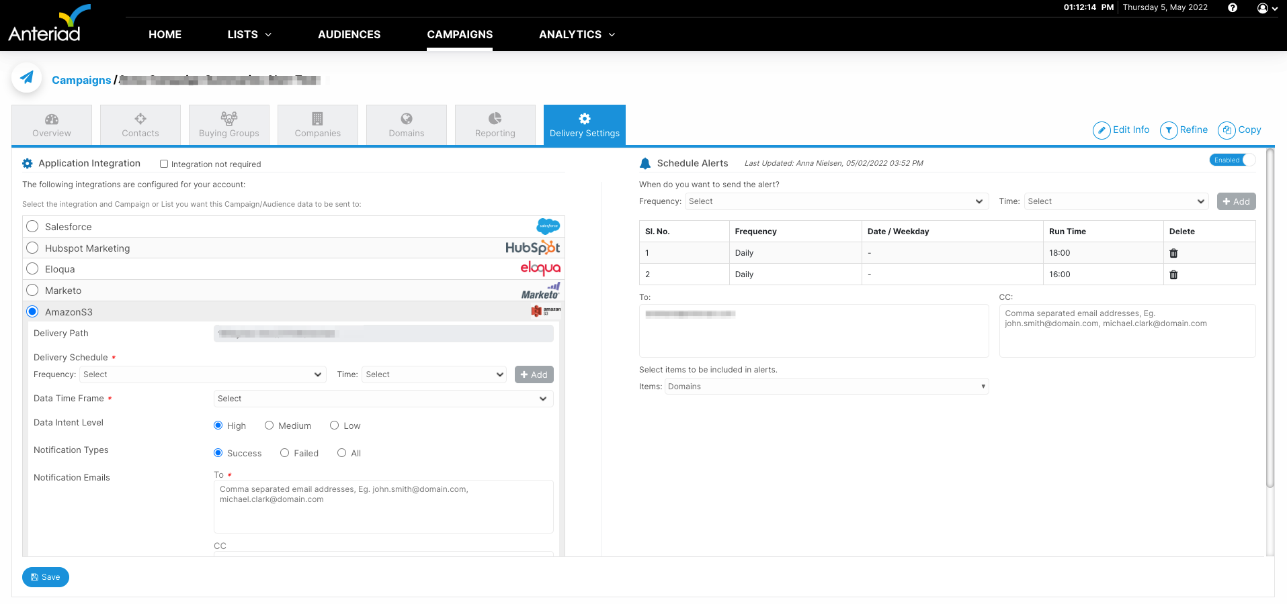Delete the 18:00 daily alert row

[1173, 253]
